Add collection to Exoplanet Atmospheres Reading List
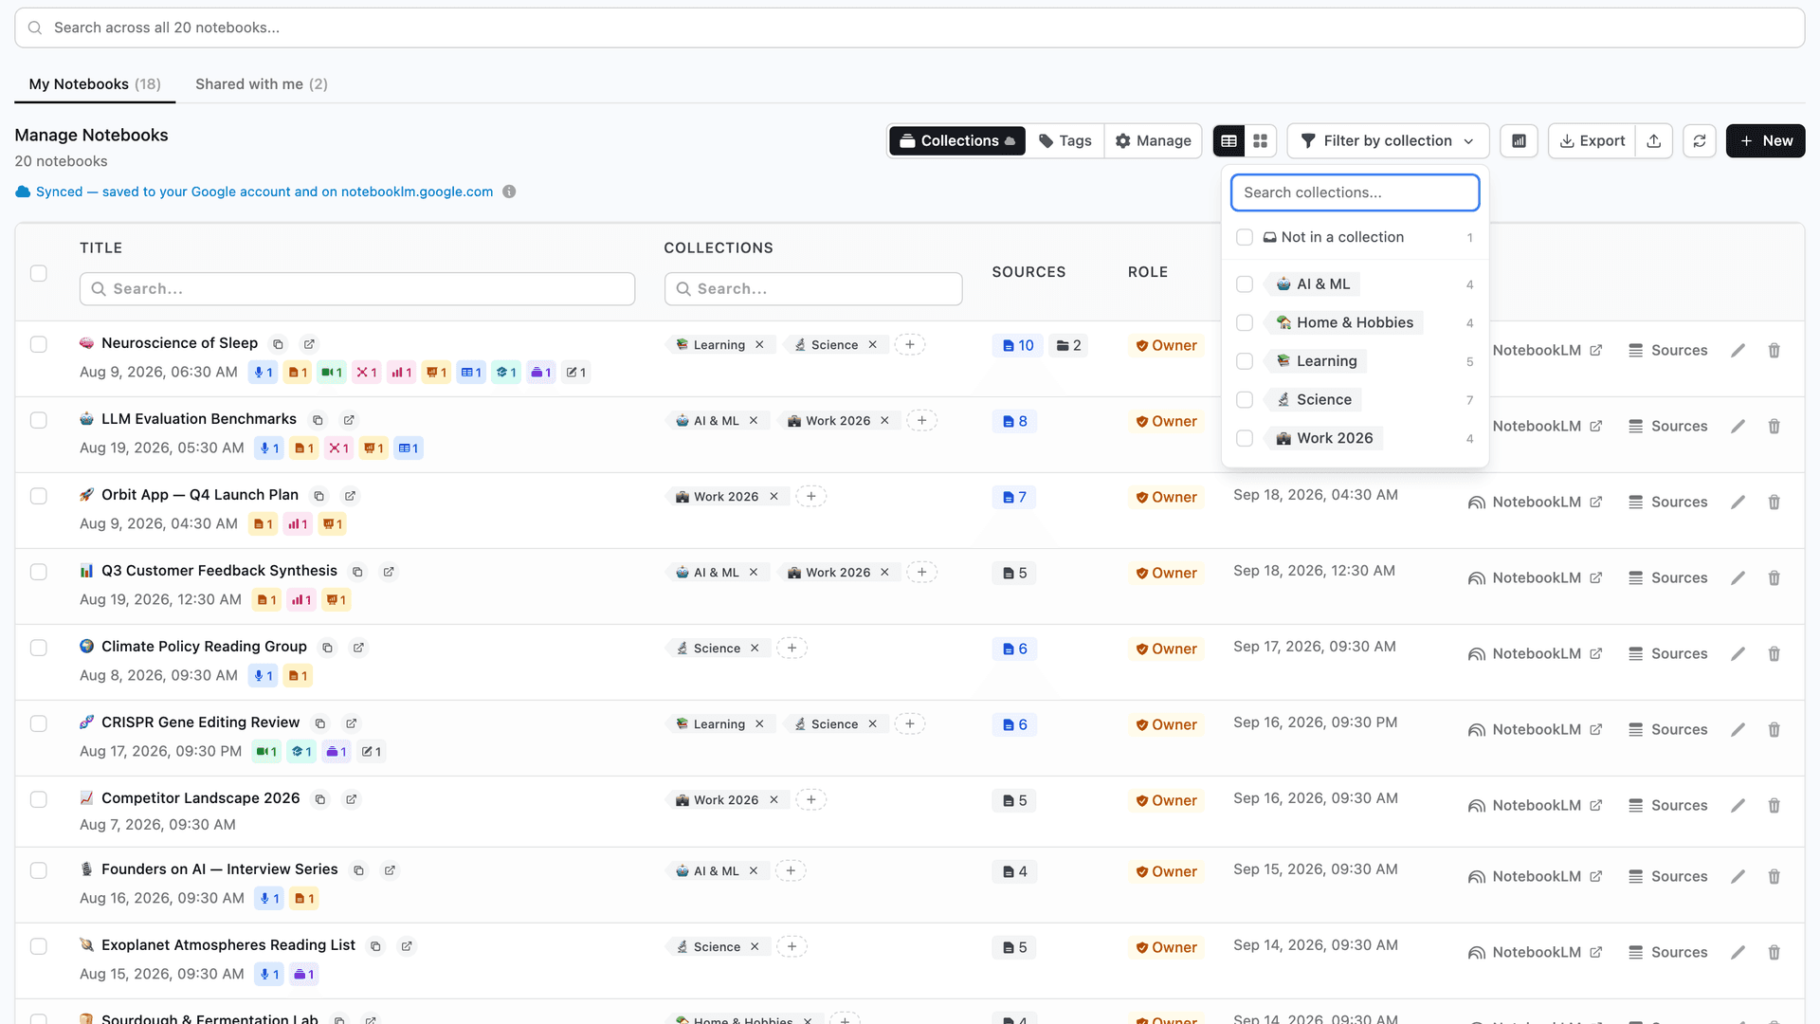1820x1024 pixels. click(x=792, y=947)
